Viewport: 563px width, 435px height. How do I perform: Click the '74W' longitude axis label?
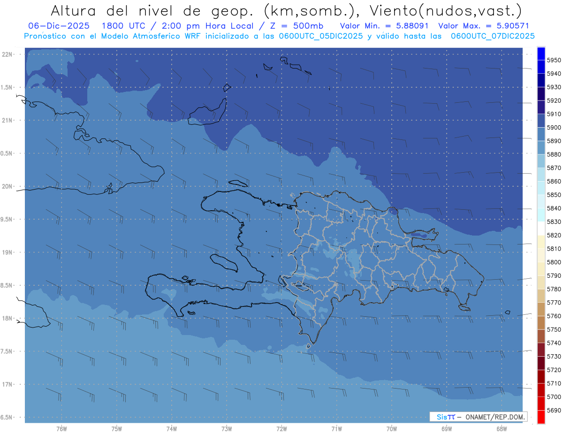point(172,429)
